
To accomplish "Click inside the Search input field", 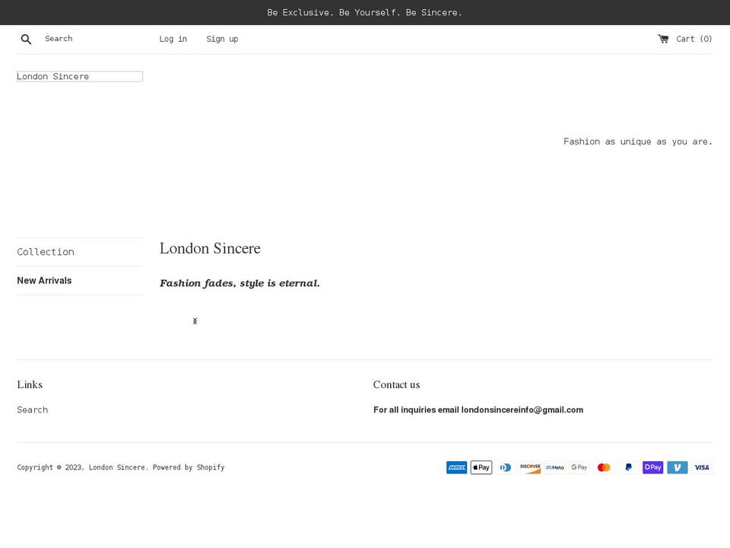I will [84, 39].
